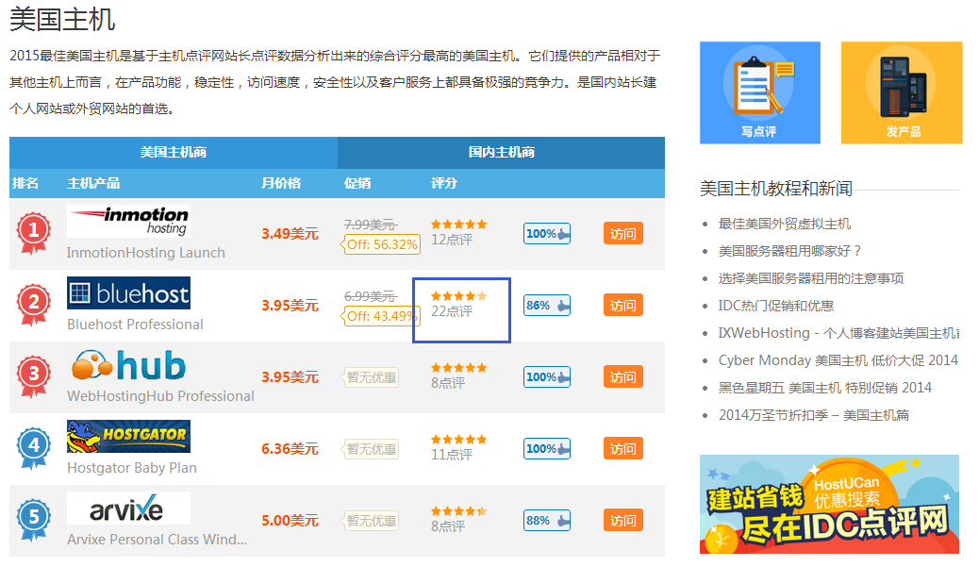This screenshot has width=979, height=567.
Task: Click the Off: 56.32% promo tag
Action: (381, 244)
